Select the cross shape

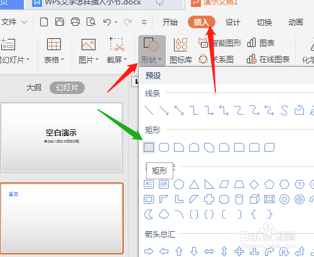[209, 199]
